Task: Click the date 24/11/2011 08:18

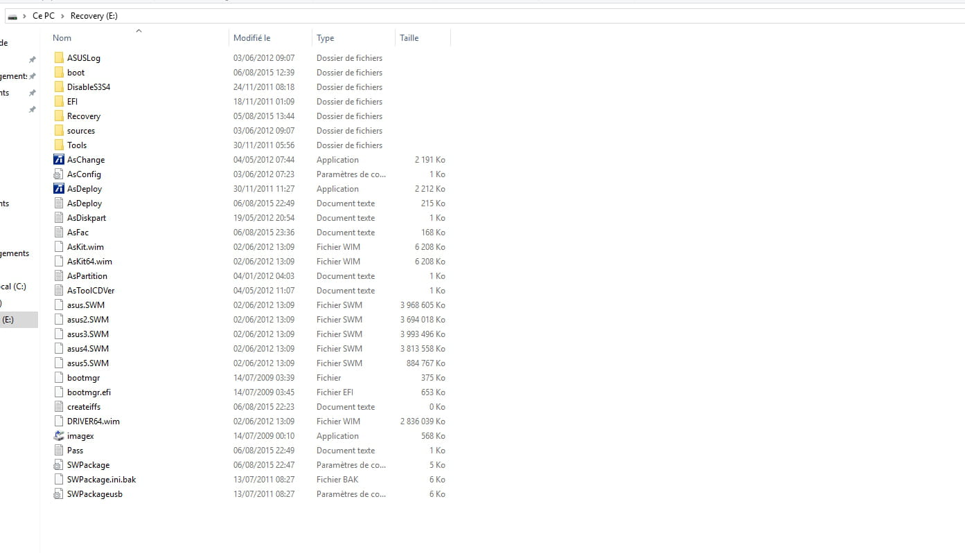Action: pyautogui.click(x=264, y=87)
